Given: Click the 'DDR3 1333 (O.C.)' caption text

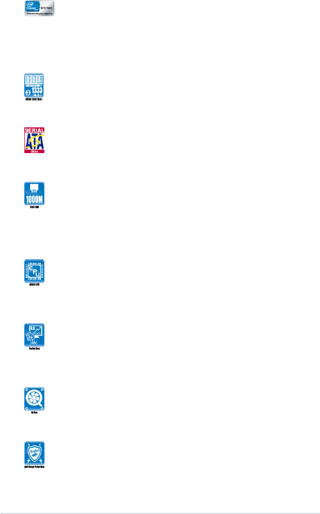Looking at the screenshot, I should click(34, 99).
